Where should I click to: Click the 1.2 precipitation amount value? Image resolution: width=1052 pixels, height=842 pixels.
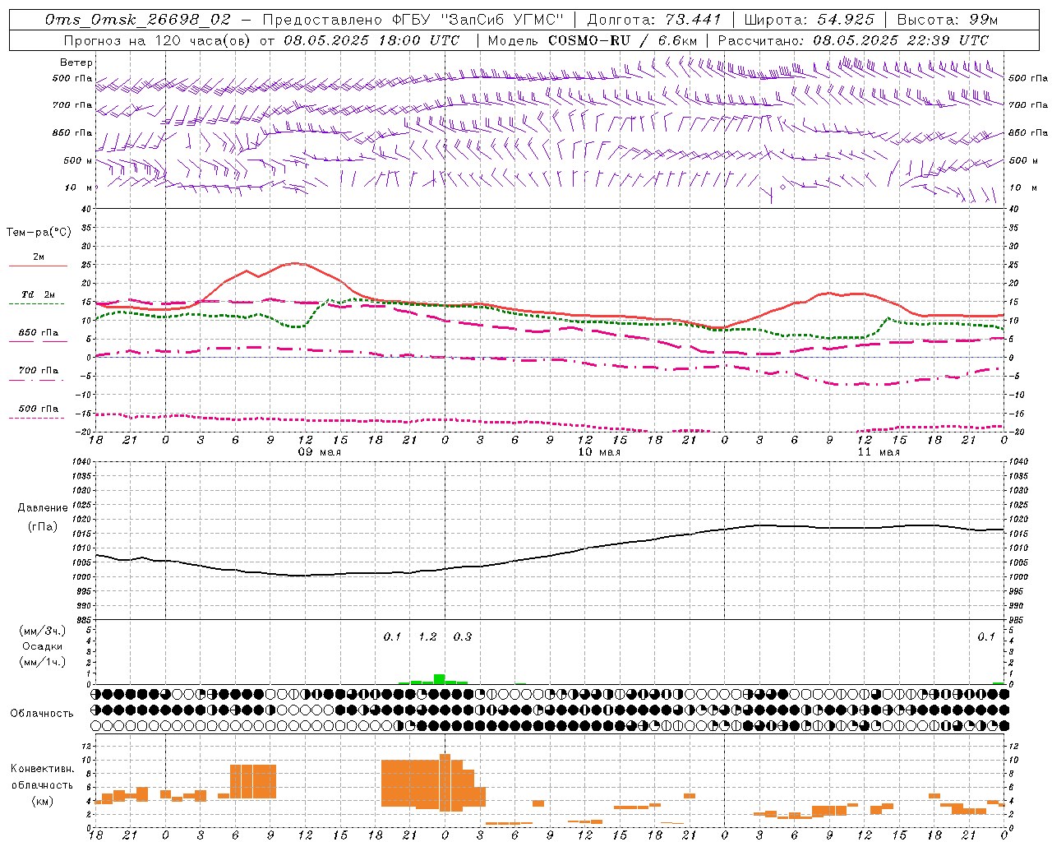[427, 637]
